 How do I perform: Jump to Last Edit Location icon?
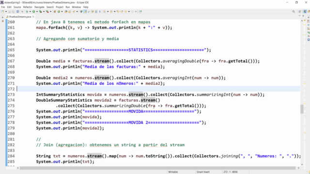[118, 12]
